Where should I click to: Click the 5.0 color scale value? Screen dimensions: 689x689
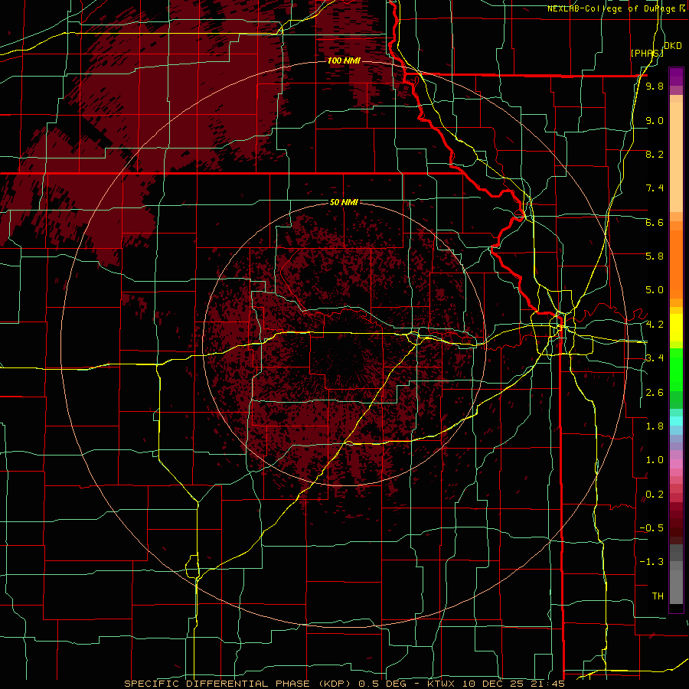coord(655,290)
